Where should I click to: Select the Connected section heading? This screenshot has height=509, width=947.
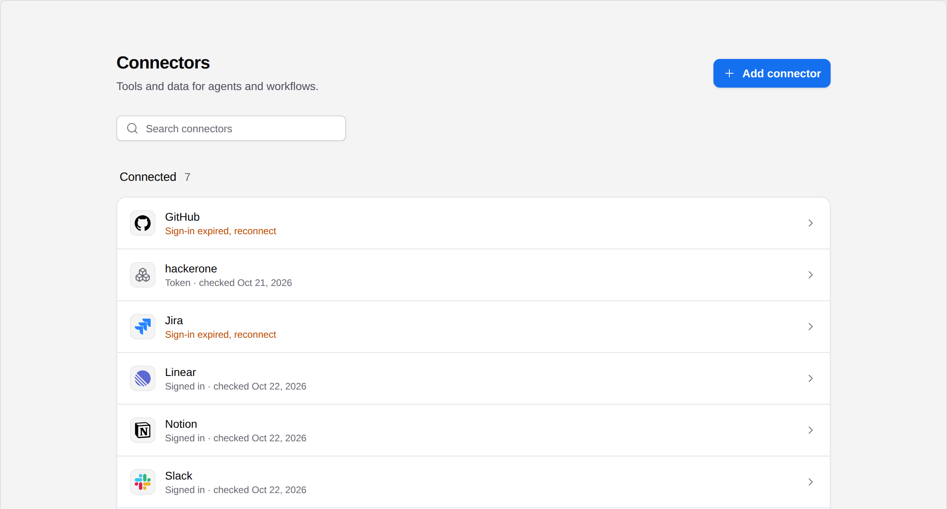coord(148,177)
